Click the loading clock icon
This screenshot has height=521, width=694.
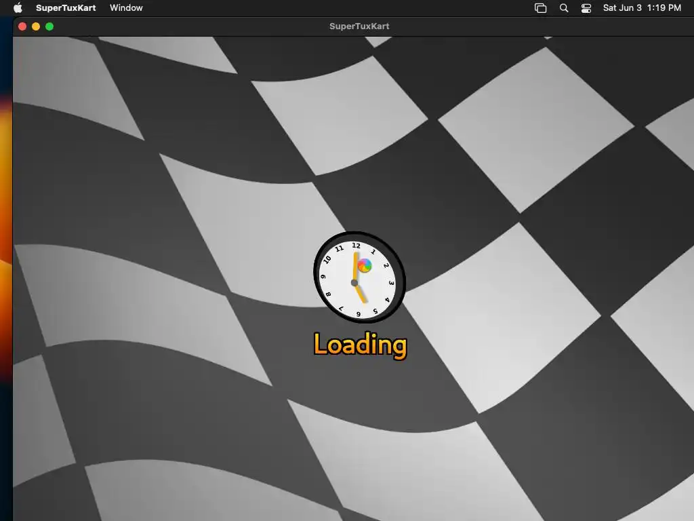coord(359,277)
